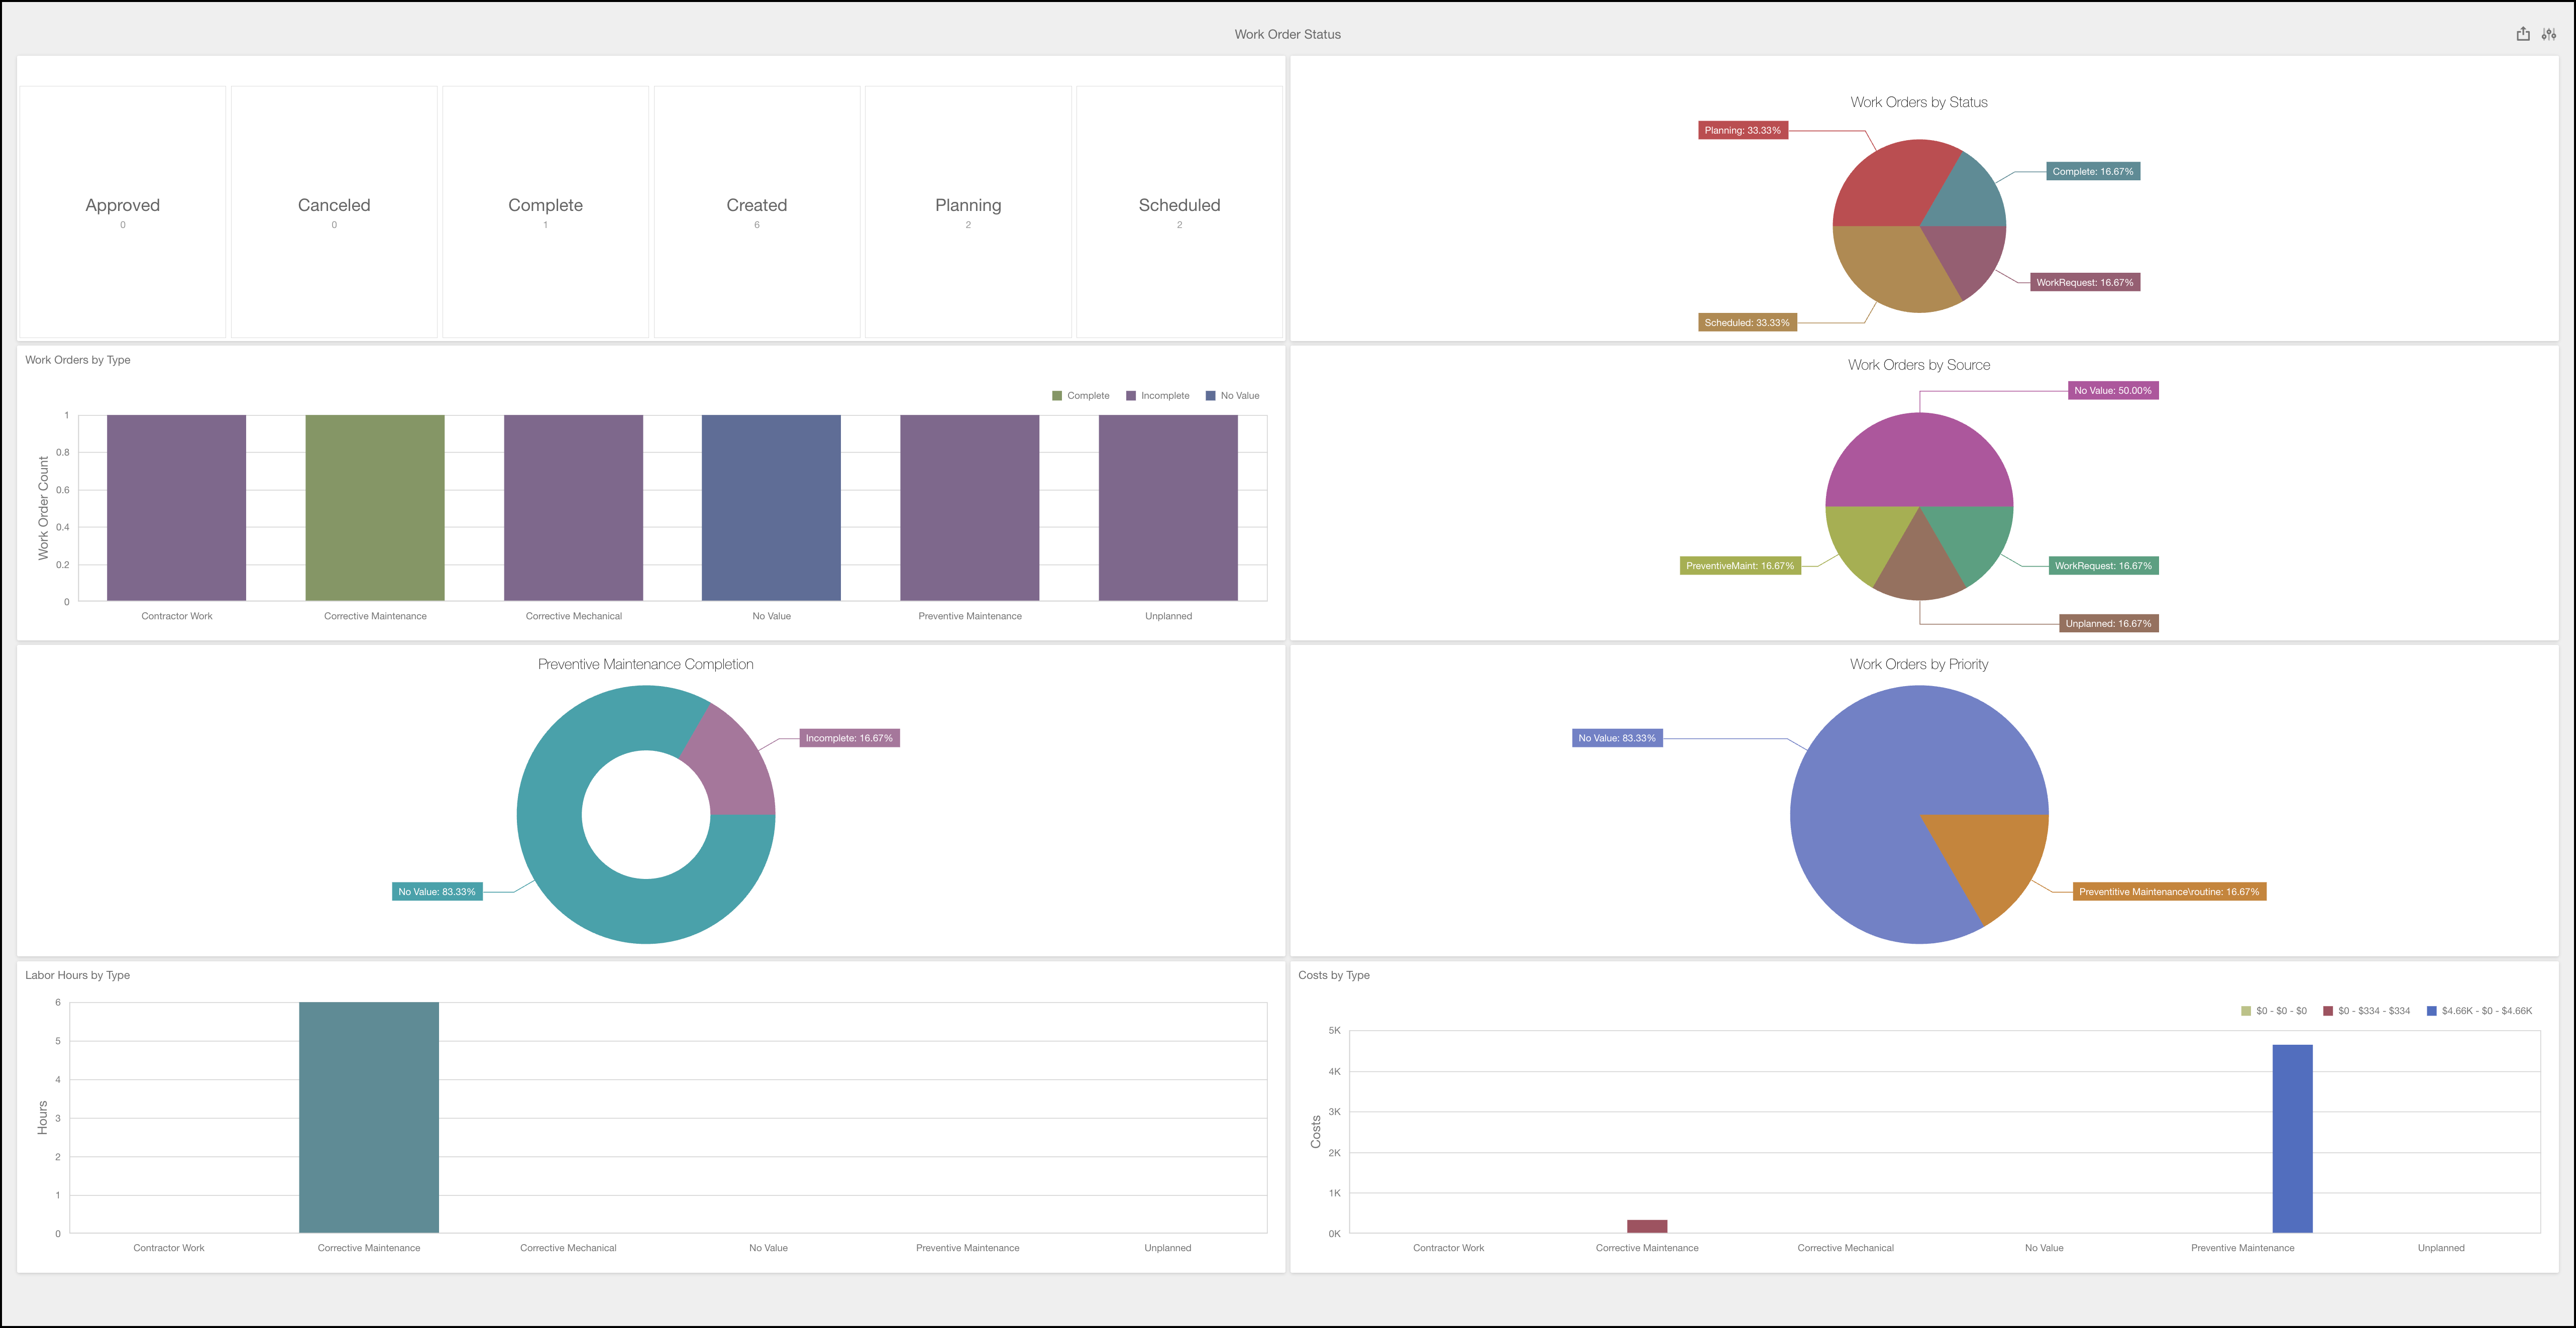Click the Preventive Maintenance cost bar

point(2292,1138)
